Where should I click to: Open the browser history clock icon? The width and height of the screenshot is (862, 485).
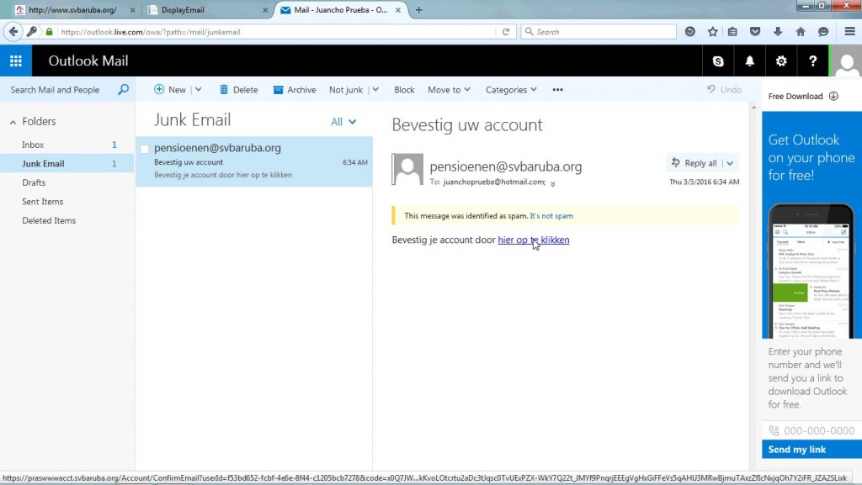[690, 32]
